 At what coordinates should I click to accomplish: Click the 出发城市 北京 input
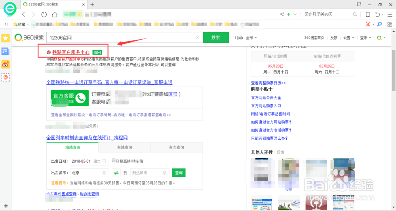pos(89,173)
